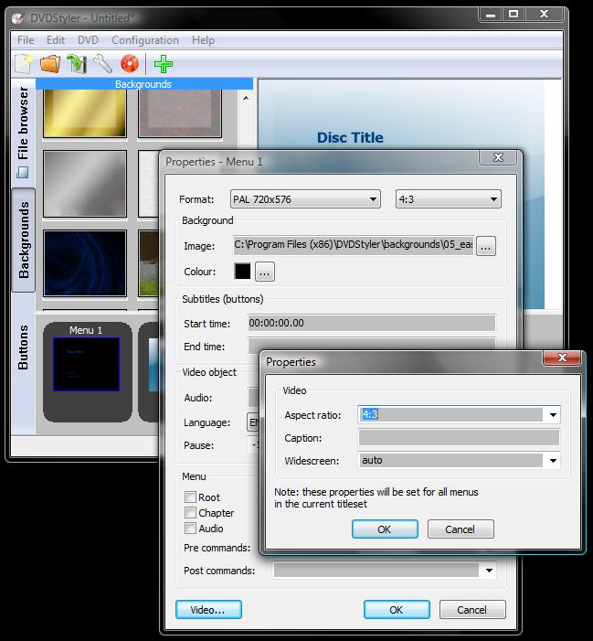
Task: Select the dark blue swirl background thumbnail
Action: tap(85, 262)
